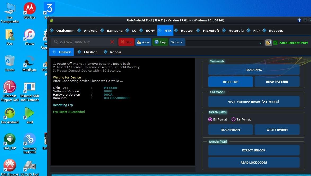Click the Stop button

pos(126,42)
